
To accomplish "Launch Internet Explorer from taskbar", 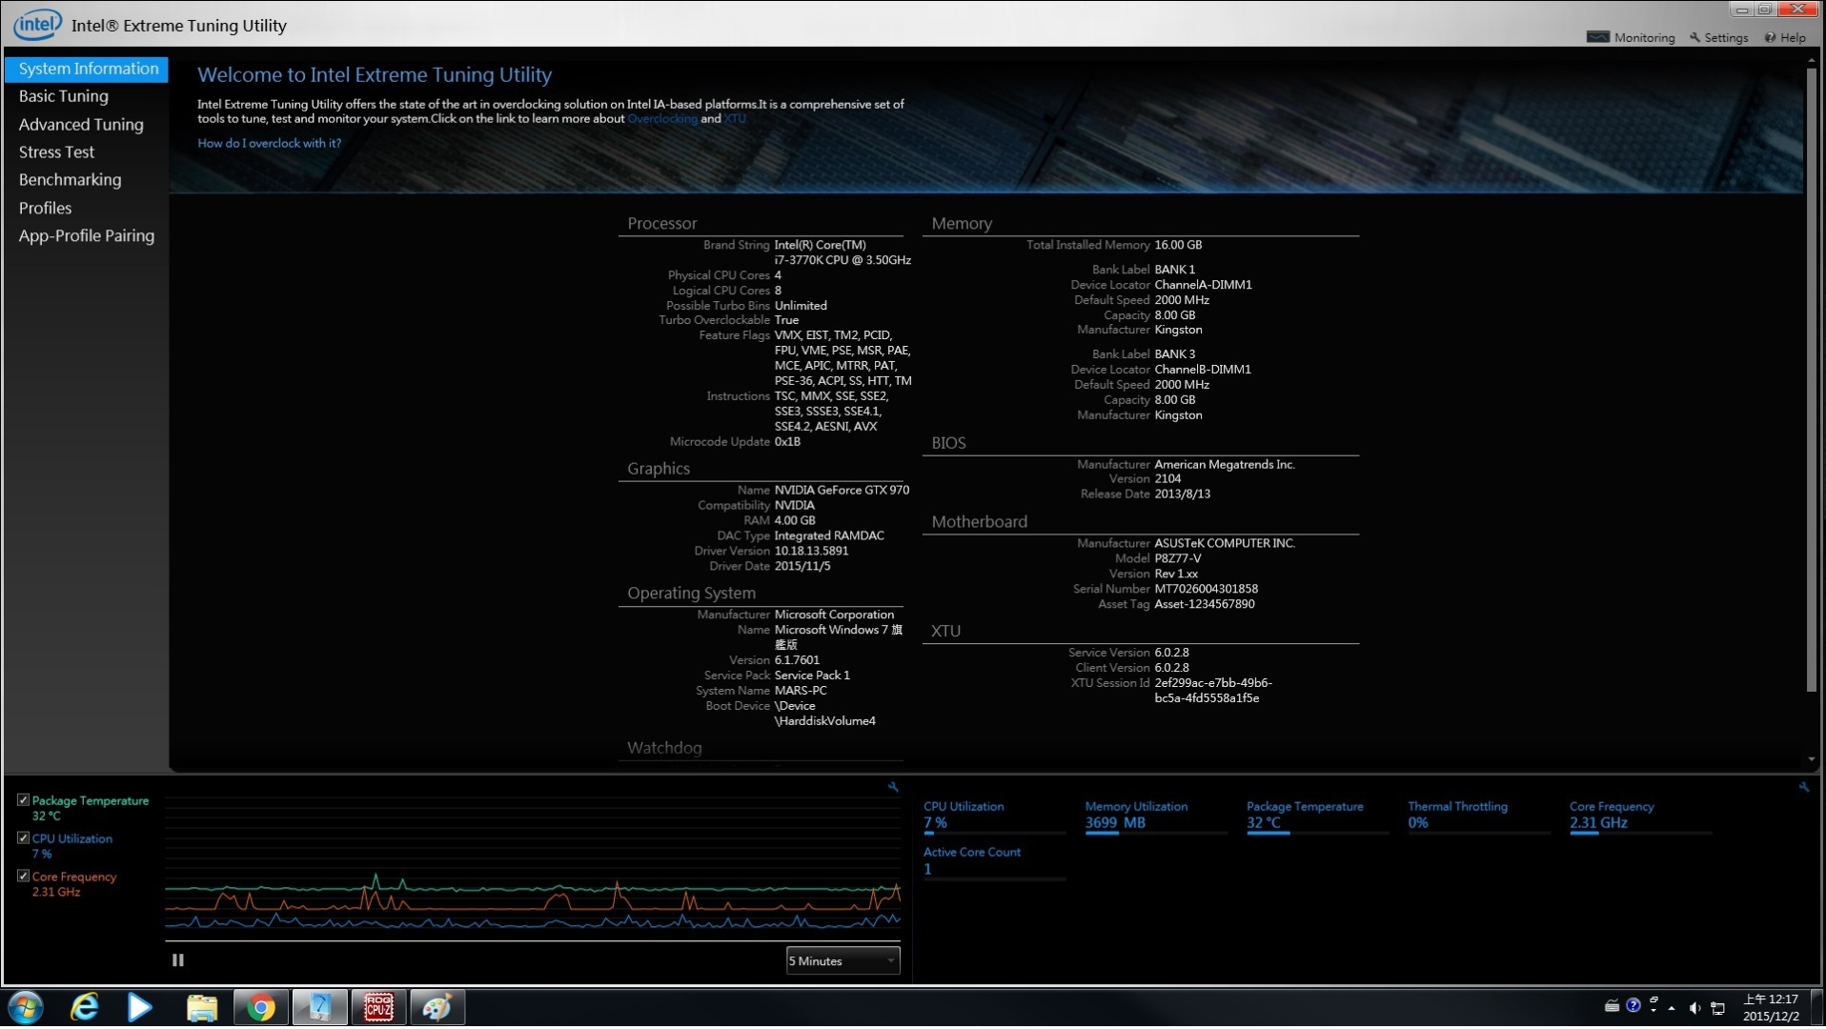I will 85,1008.
